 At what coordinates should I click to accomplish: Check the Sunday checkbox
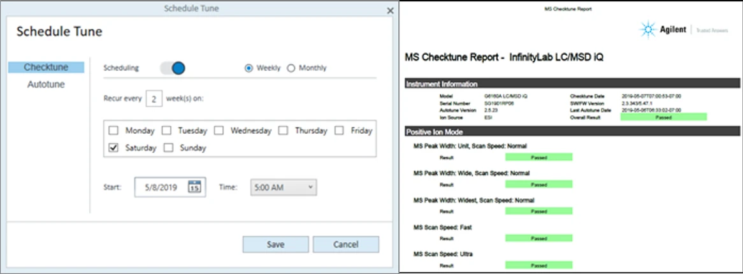pyautogui.click(x=168, y=147)
